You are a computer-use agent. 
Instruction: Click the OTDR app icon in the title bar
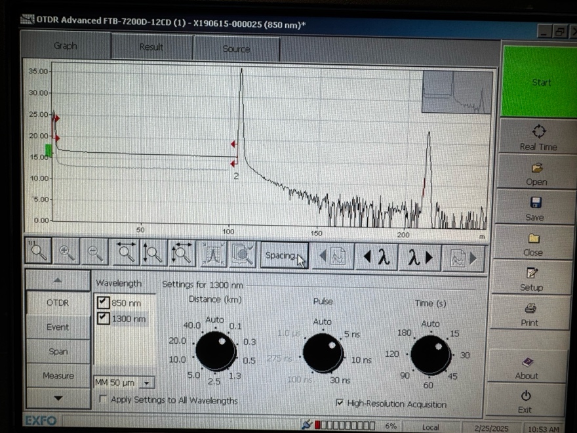pyautogui.click(x=28, y=19)
